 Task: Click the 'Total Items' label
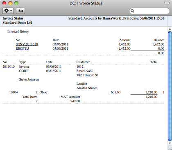(30, 97)
